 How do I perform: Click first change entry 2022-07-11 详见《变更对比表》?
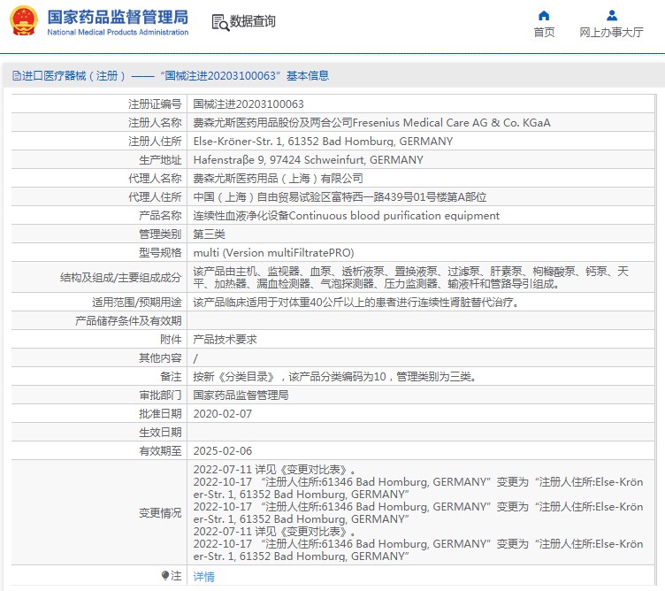pos(274,470)
